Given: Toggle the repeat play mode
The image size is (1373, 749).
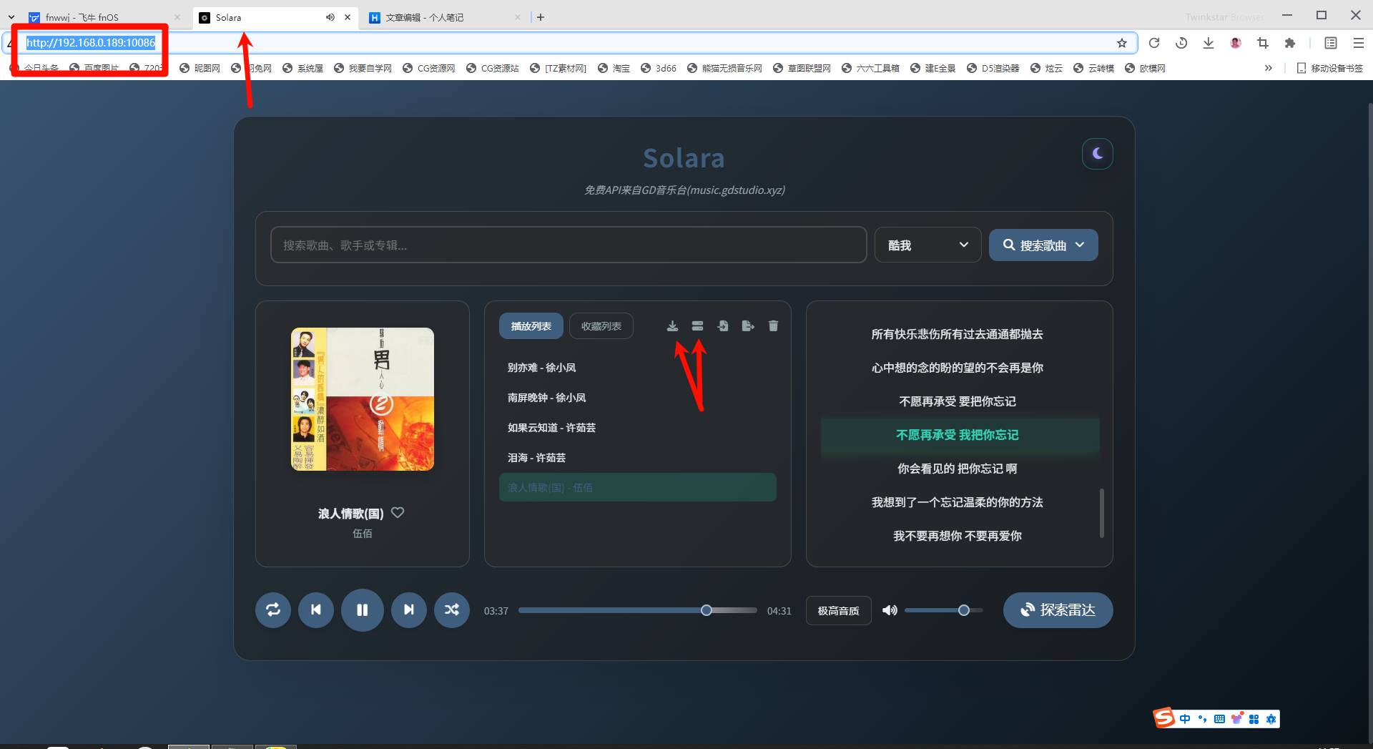Looking at the screenshot, I should 273,610.
